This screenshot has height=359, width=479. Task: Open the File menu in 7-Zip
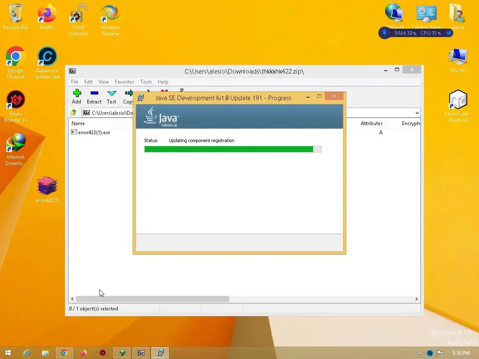coord(74,82)
